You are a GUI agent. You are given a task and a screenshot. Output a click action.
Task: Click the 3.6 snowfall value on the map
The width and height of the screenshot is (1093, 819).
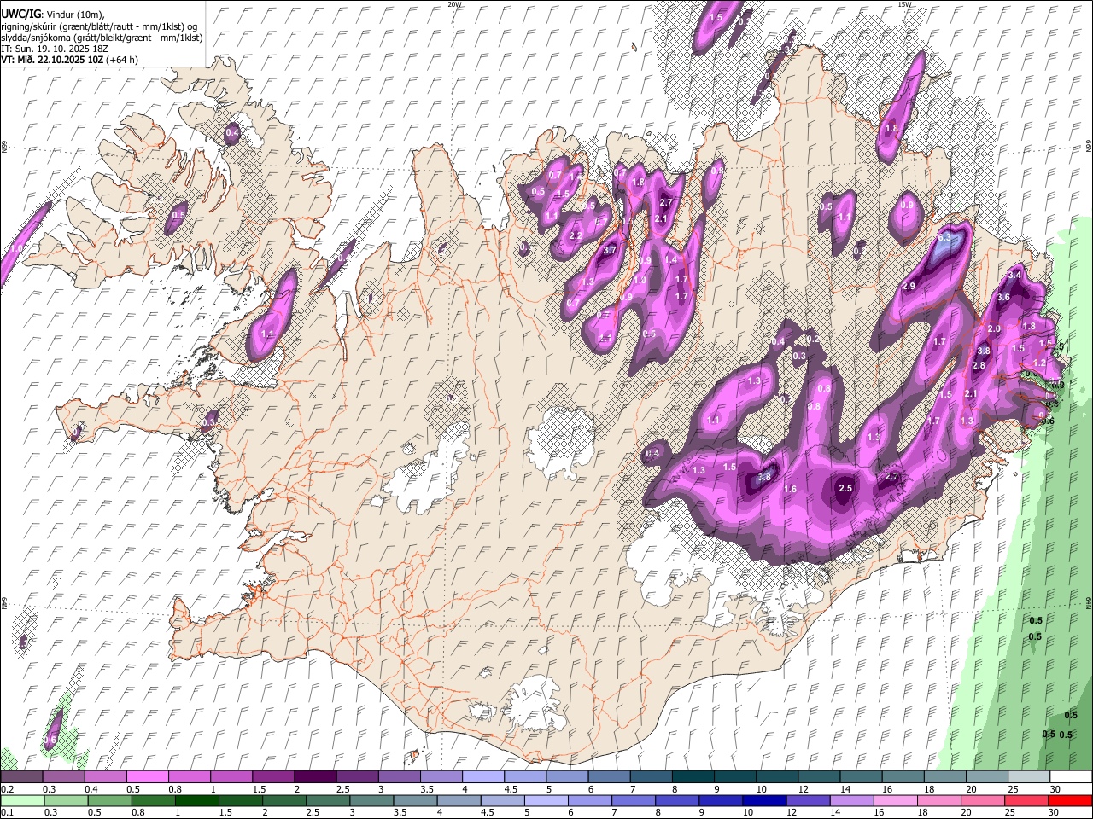1003,297
